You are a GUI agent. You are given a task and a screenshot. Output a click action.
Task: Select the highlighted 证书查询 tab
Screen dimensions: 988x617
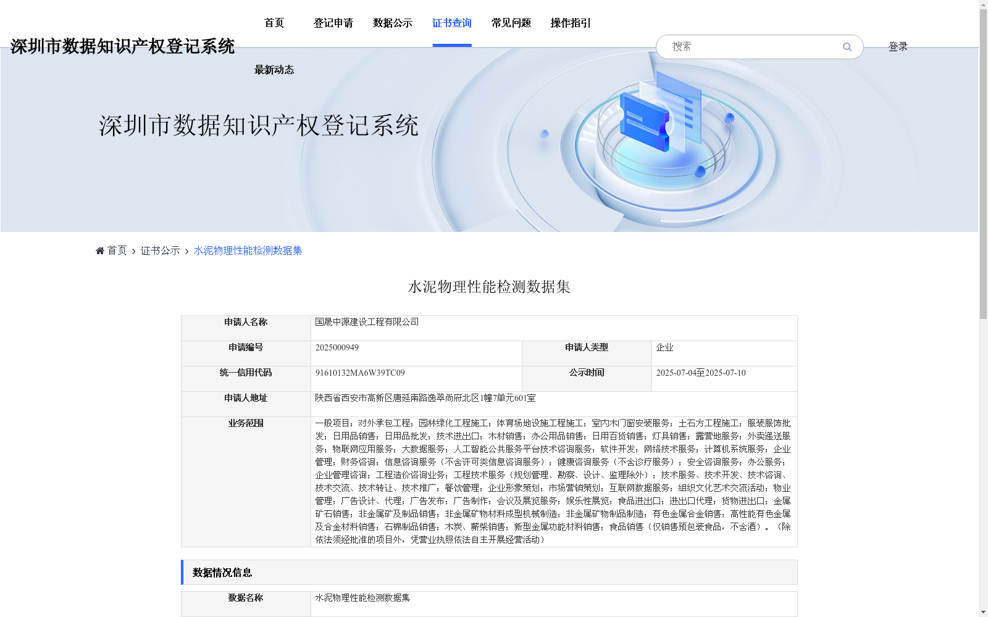point(452,23)
